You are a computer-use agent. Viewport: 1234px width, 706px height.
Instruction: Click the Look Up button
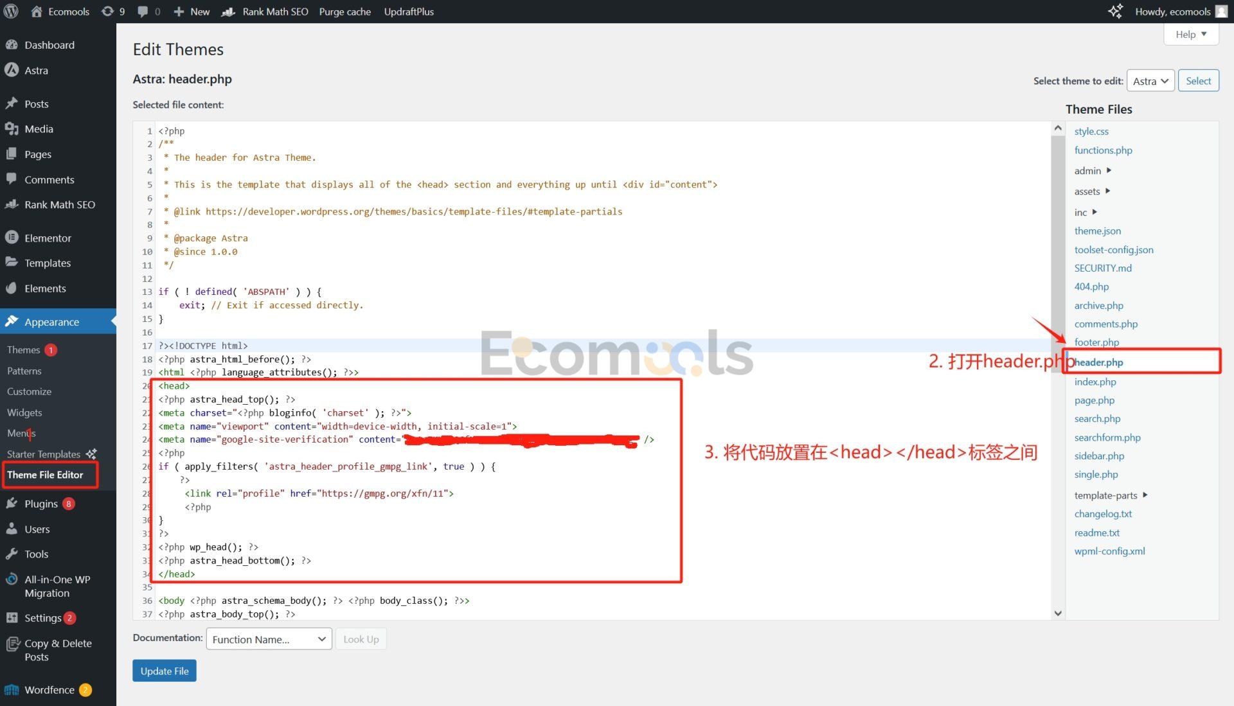[x=361, y=639]
